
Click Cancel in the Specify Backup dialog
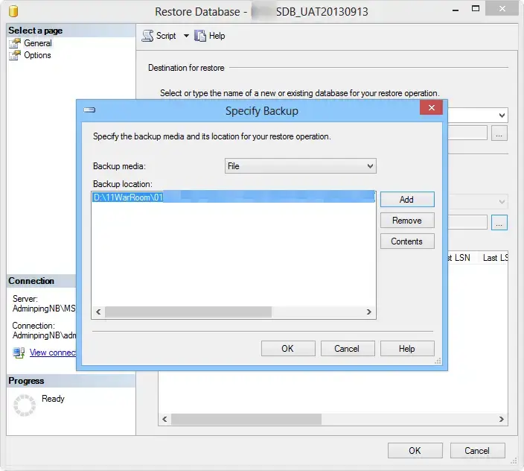(347, 349)
